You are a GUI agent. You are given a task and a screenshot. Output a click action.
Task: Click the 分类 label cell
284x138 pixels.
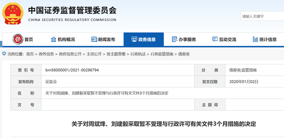coord(210,70)
